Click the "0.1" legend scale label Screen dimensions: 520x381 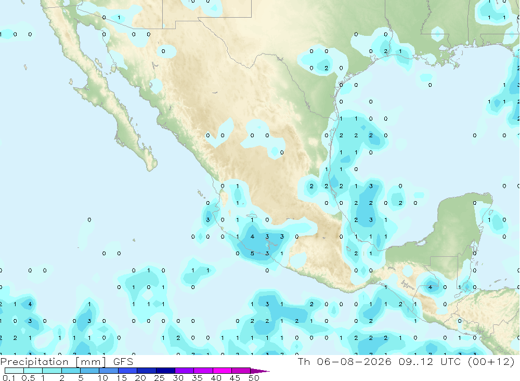[9, 378]
